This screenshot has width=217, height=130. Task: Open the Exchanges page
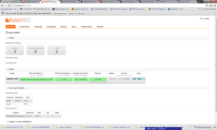point(51,27)
